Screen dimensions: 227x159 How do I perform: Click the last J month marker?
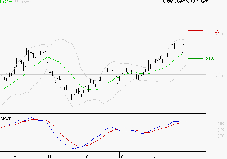click(197, 157)
